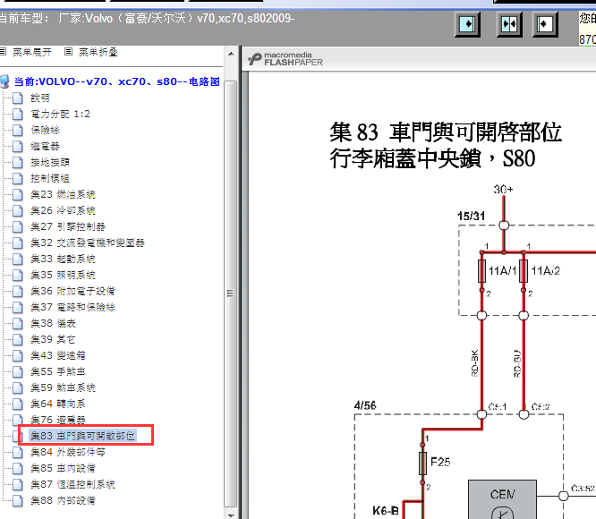This screenshot has width=596, height=519.
Task: Open 集23 燃油系統
Action: [64, 194]
